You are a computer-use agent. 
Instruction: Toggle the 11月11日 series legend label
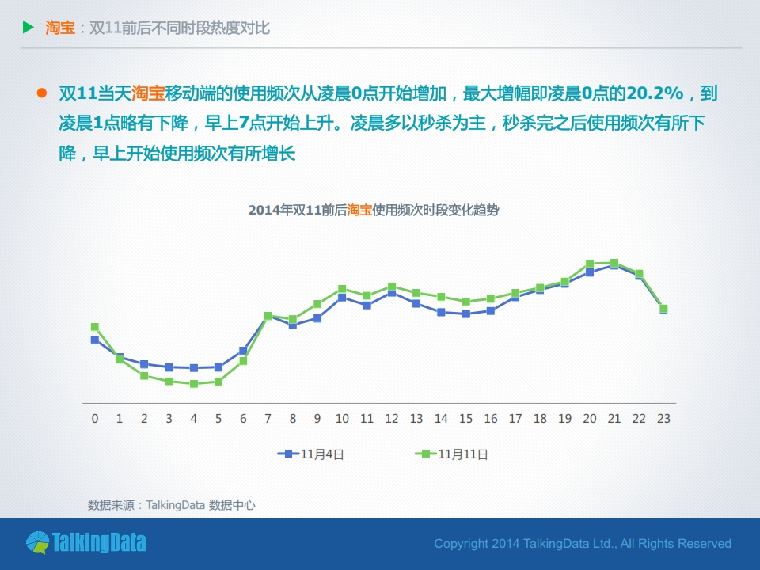462,454
